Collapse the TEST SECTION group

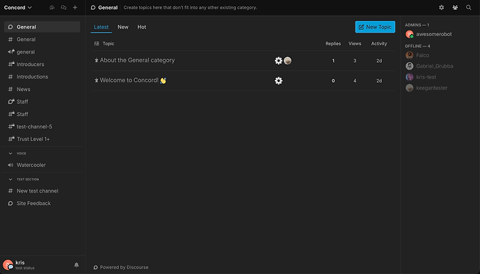(x=24, y=179)
